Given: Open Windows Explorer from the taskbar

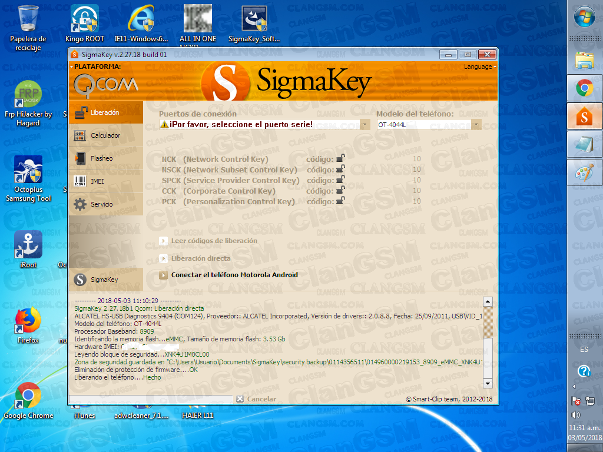Looking at the screenshot, I should point(585,61).
